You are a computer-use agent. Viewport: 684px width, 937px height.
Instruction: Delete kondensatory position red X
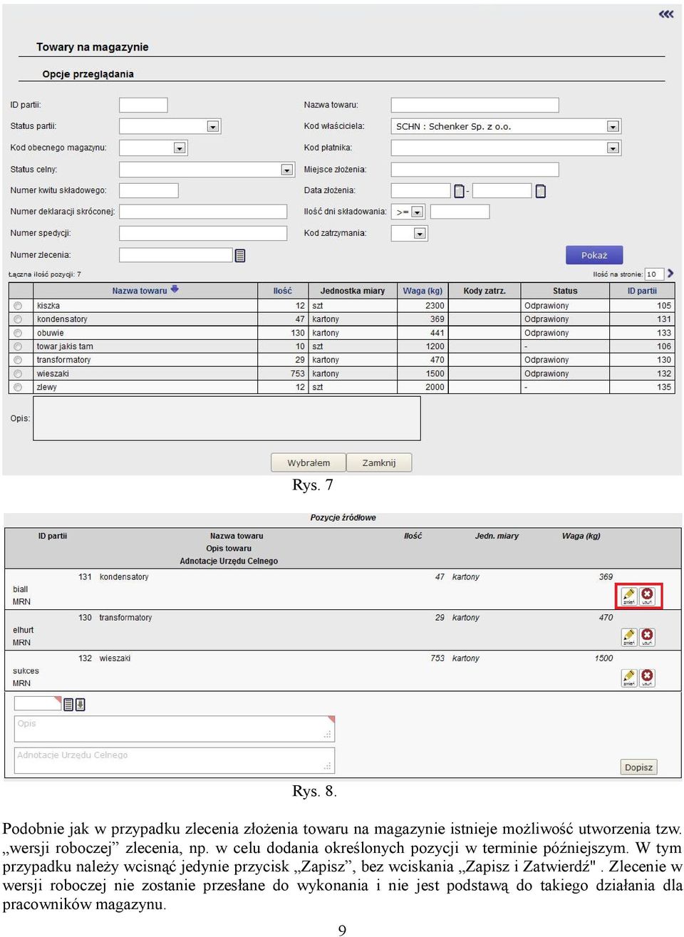pyautogui.click(x=647, y=596)
